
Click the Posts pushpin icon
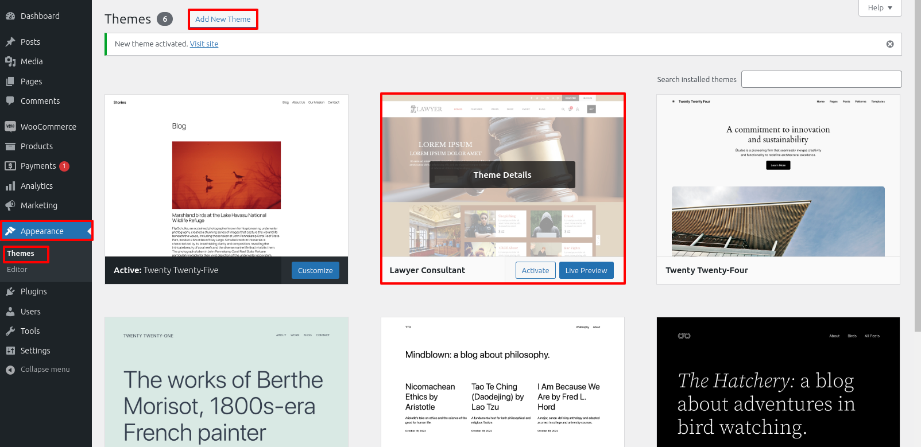point(10,42)
